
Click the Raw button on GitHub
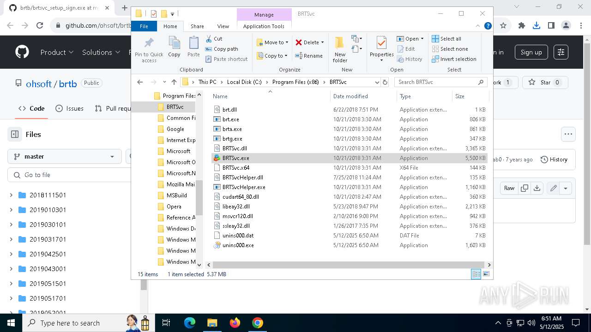[x=509, y=188]
